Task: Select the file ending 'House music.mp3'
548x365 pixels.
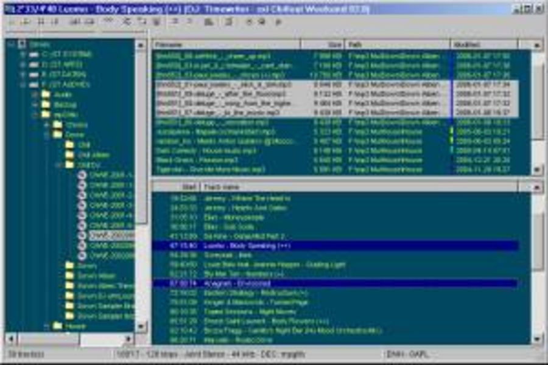Action: (x=335, y=150)
